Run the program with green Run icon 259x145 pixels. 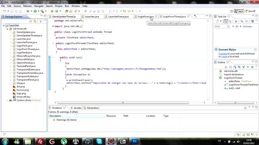[35, 11]
